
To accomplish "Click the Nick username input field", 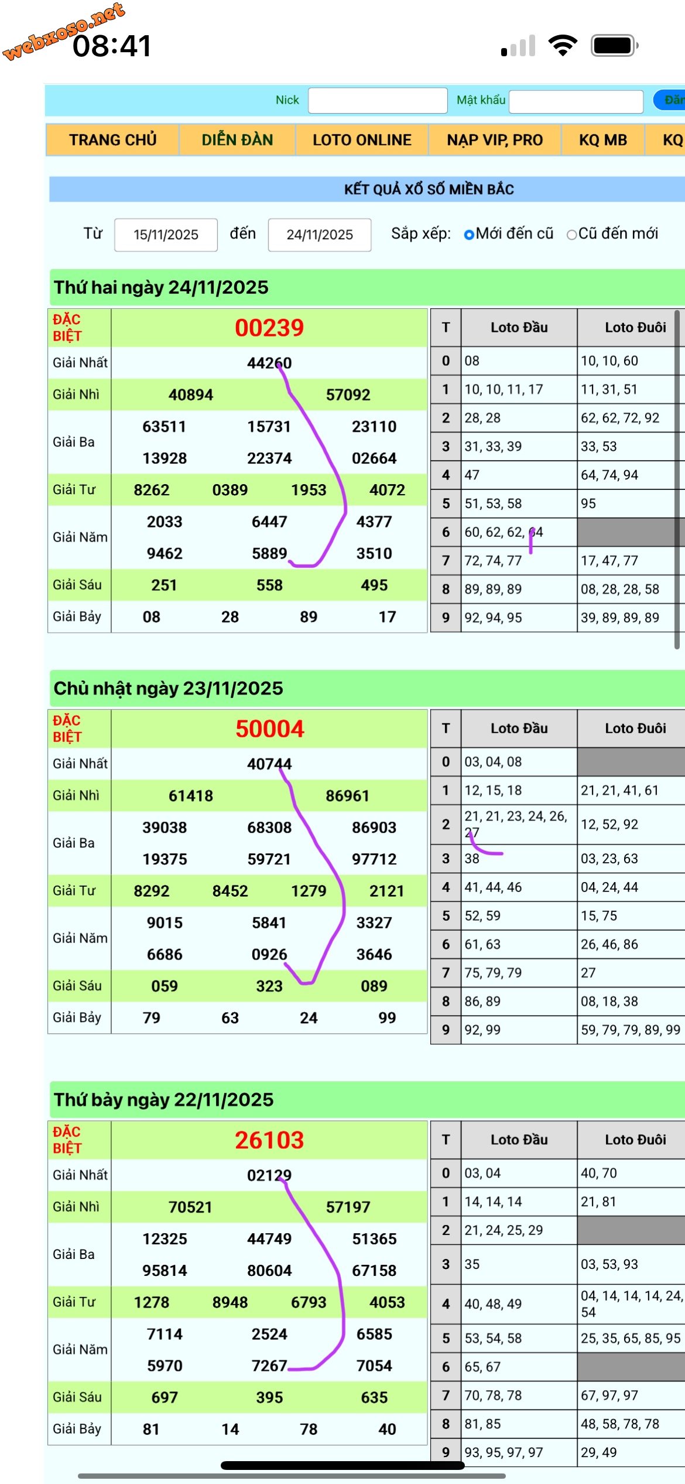I will click(x=378, y=100).
